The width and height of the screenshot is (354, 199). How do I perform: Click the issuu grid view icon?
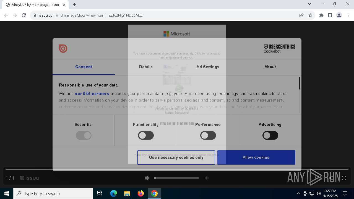(147, 178)
